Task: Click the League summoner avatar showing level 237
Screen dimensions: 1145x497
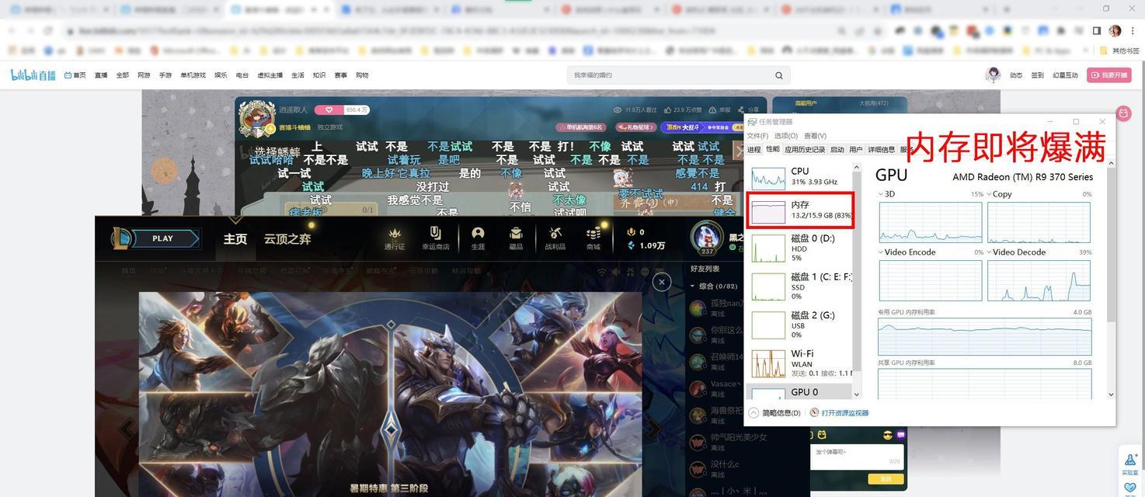Action: [707, 238]
